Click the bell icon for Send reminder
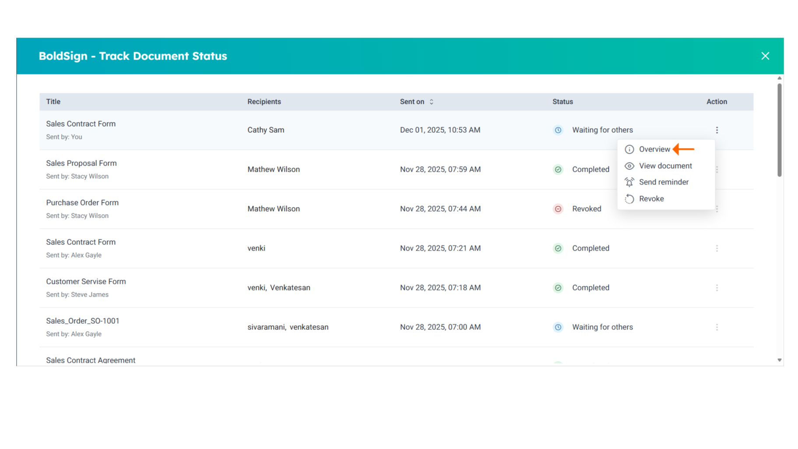798x449 pixels. [x=629, y=182]
